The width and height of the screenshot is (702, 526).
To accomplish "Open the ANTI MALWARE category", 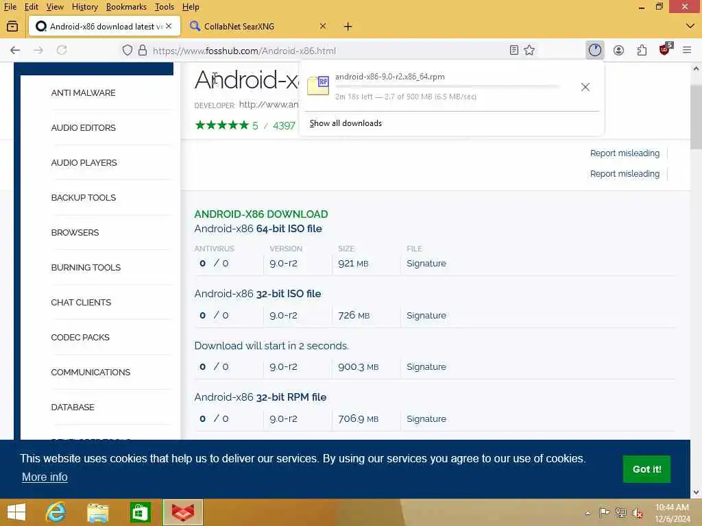I will [x=83, y=93].
